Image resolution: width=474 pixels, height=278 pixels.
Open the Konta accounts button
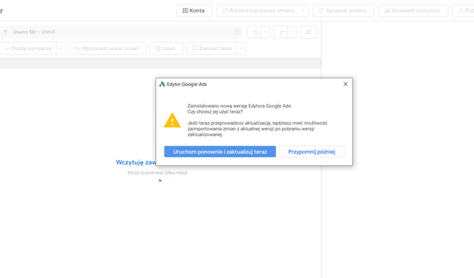click(194, 11)
